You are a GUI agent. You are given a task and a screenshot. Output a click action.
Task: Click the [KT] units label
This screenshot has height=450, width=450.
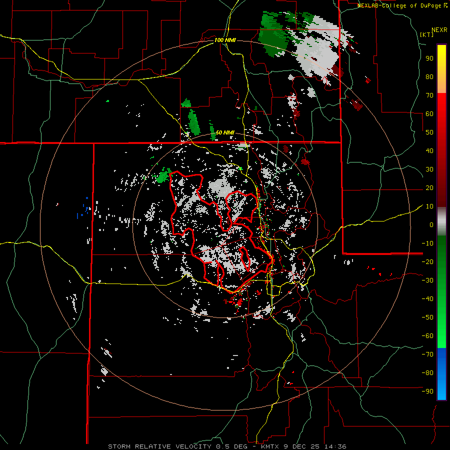426,34
